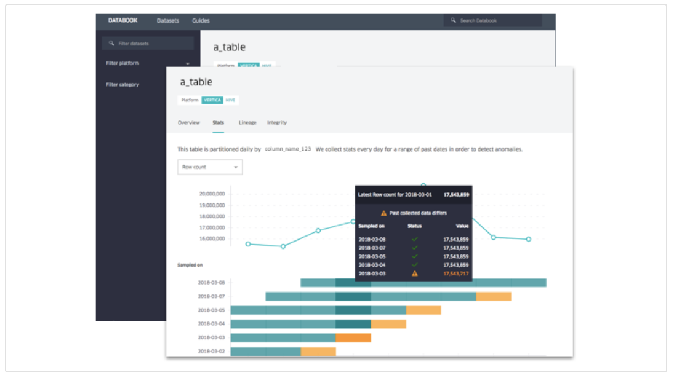Click the orange bar segment in 2018-03-04 row
The image size is (674, 378).
[388, 323]
